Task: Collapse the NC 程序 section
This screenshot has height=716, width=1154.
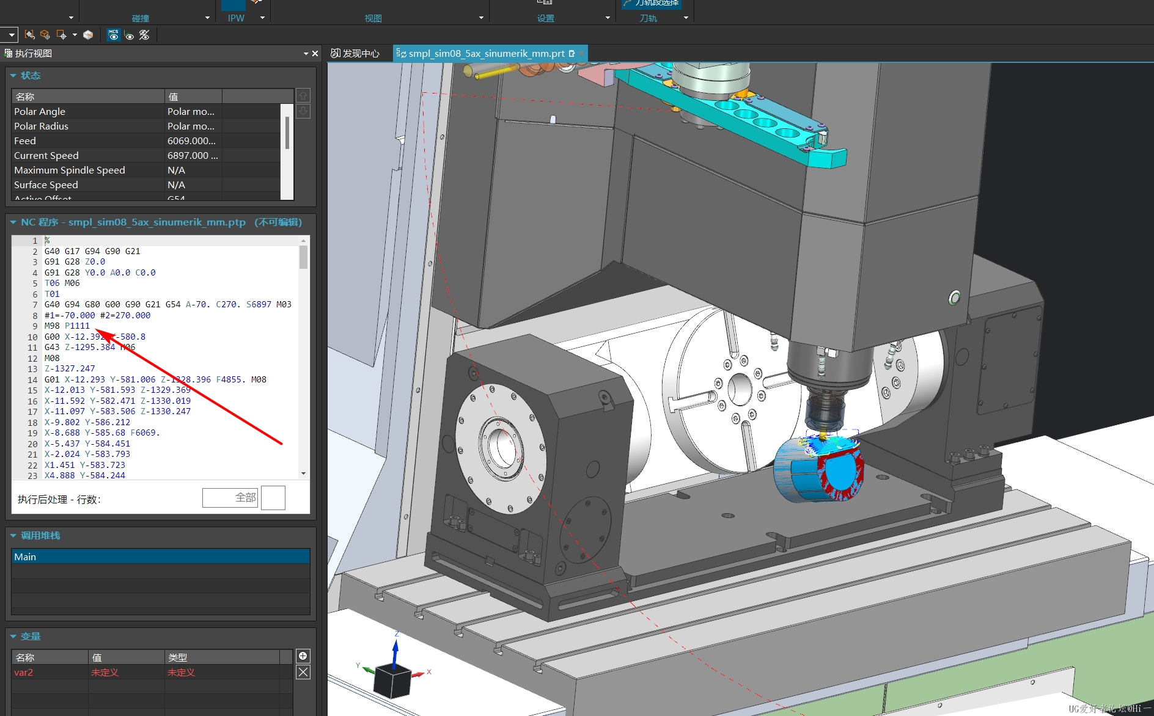Action: (x=13, y=222)
